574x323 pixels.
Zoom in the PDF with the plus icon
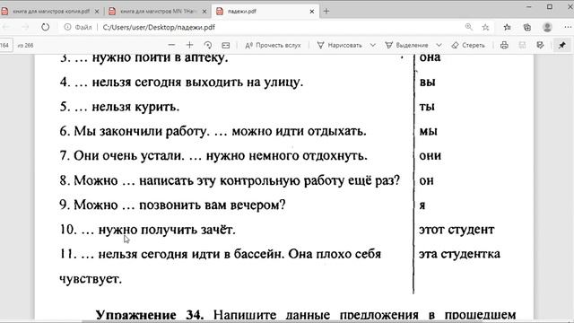[189, 45]
